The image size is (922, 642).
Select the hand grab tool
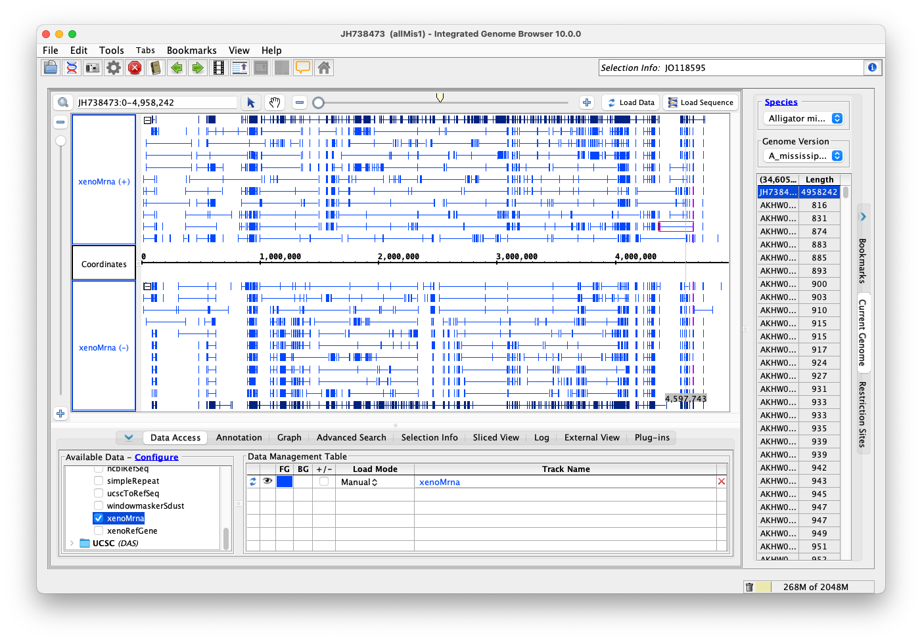275,102
